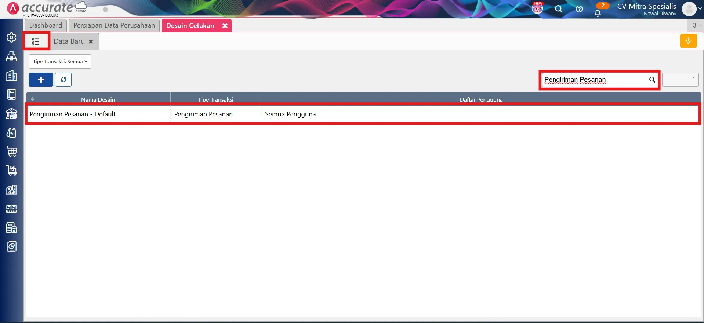The image size is (704, 323).
Task: Open the cash and bank module icon
Action: click(x=11, y=113)
